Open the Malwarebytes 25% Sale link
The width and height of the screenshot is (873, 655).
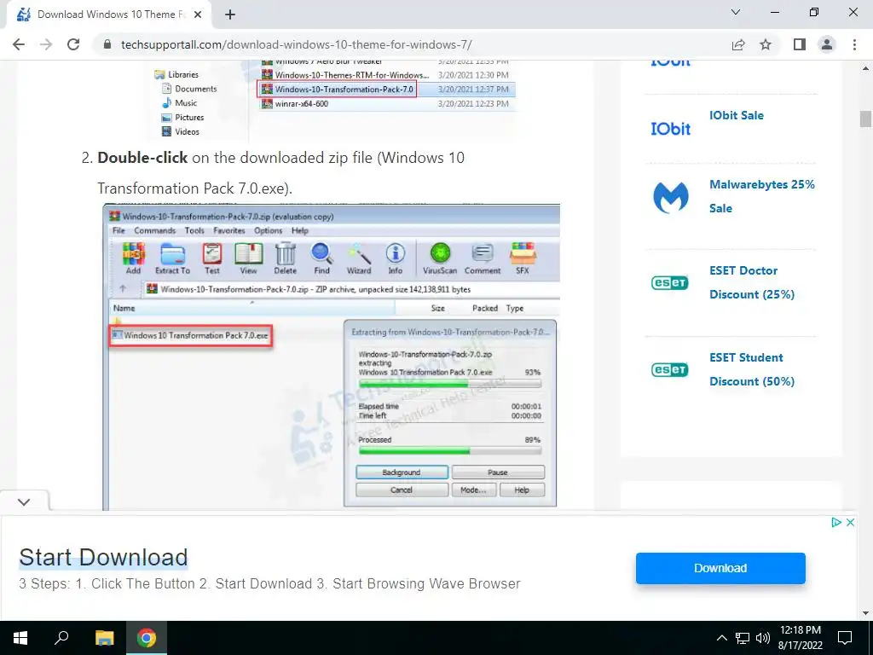pos(761,196)
